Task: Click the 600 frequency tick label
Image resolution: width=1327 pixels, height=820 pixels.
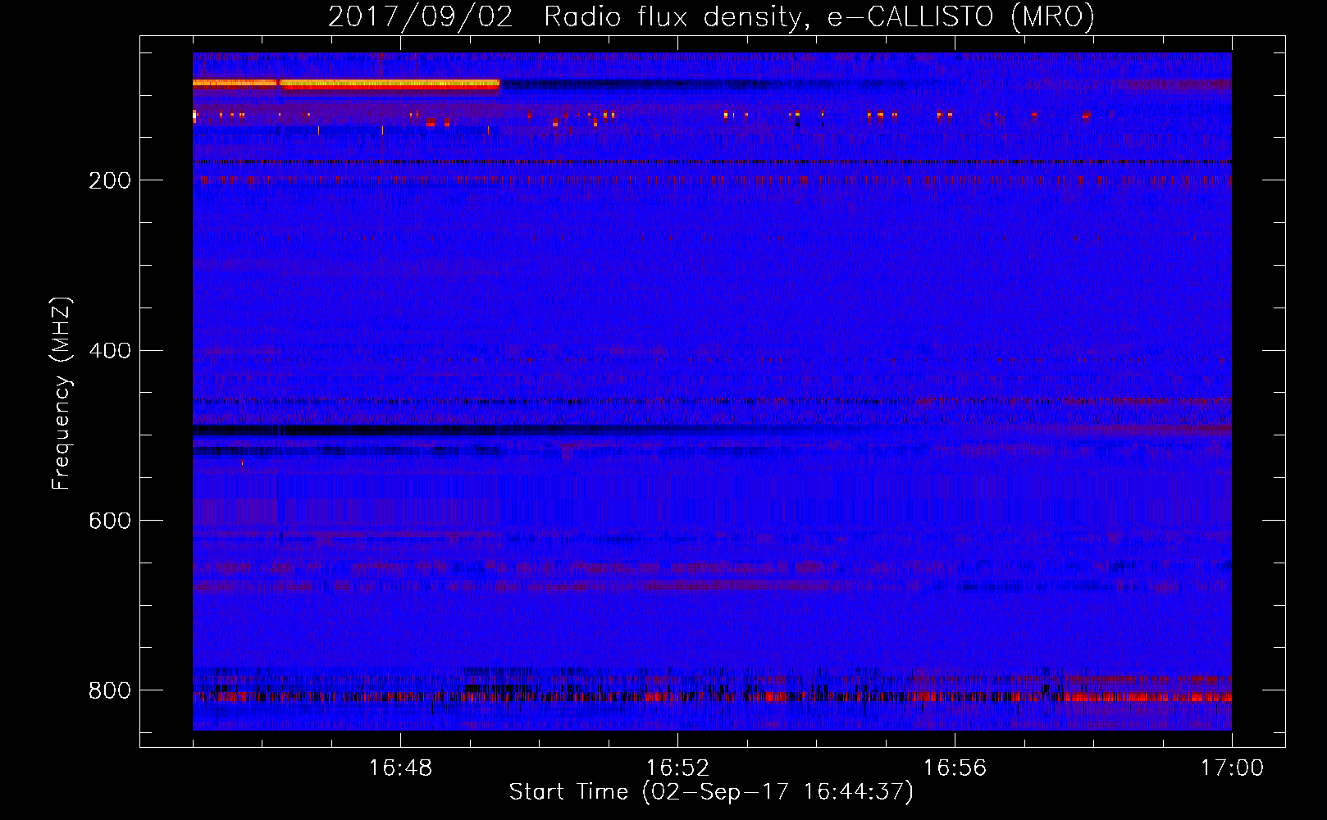Action: click(x=110, y=521)
